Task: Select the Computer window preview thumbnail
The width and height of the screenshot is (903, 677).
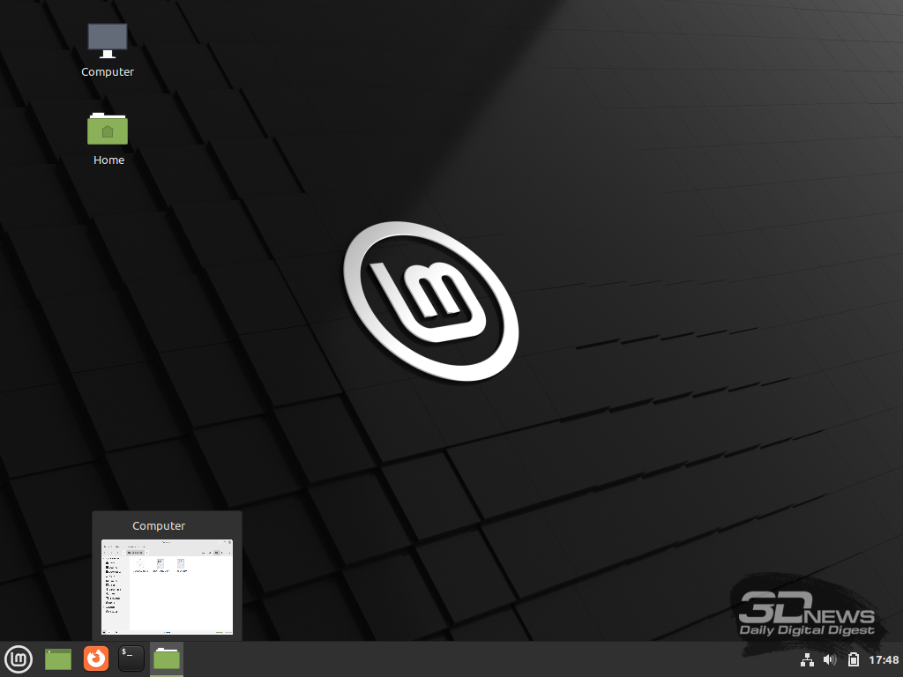Action: tap(167, 587)
